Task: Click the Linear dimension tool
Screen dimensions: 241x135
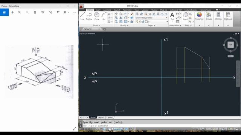Action: coord(178,14)
